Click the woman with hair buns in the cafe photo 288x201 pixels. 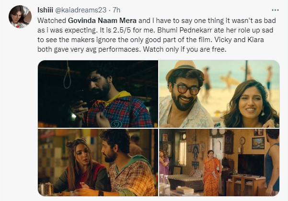pyautogui.click(x=80, y=165)
